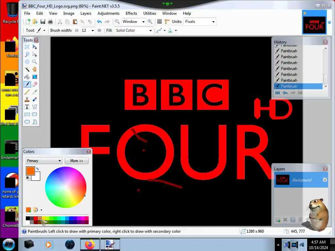This screenshot has width=335, height=251.
Task: Increase brush width with plus button
Action: click(99, 30)
